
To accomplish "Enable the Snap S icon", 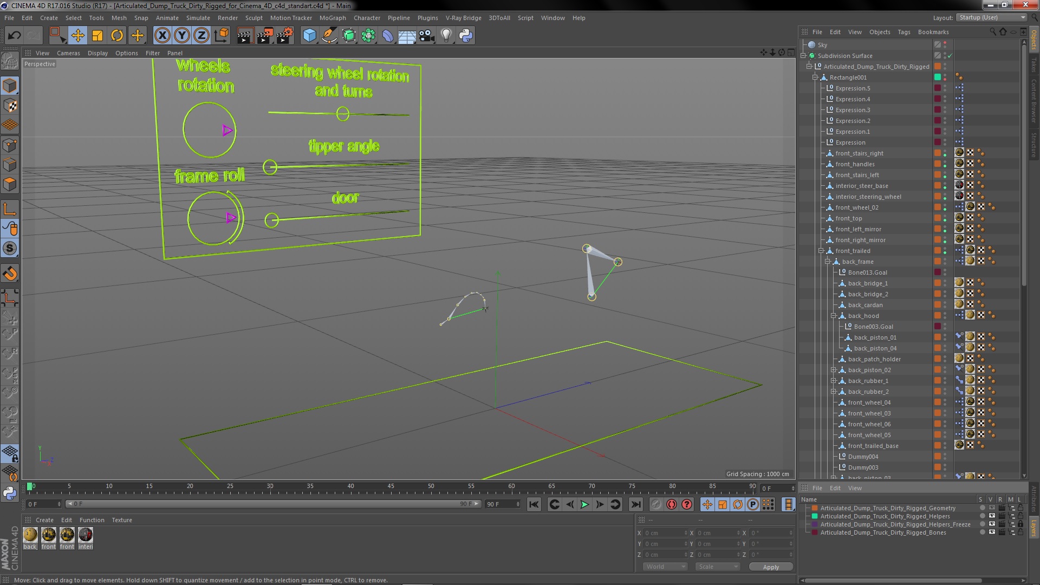I will click(10, 249).
